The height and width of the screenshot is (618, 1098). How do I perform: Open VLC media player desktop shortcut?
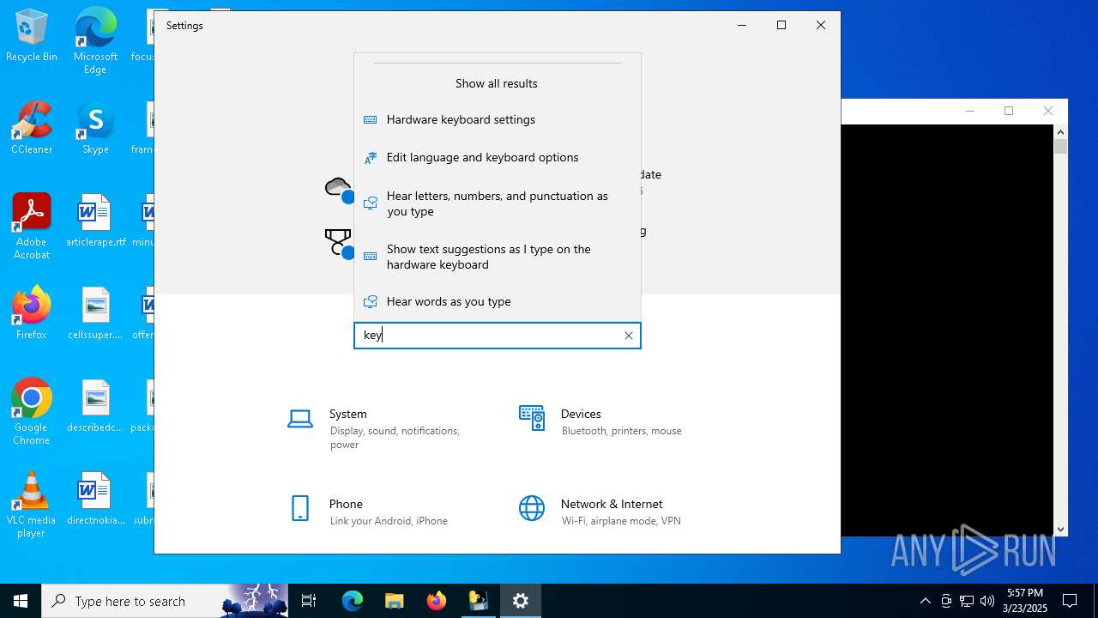(x=32, y=505)
